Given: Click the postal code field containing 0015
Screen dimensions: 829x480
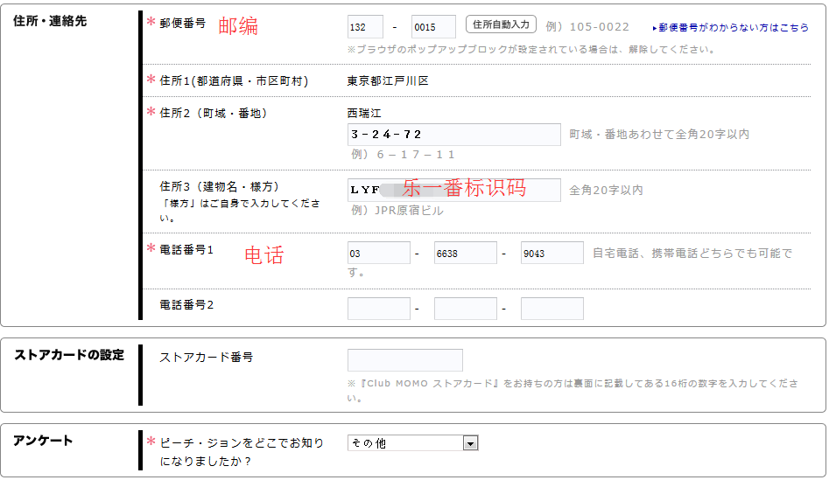Looking at the screenshot, I should point(433,27).
